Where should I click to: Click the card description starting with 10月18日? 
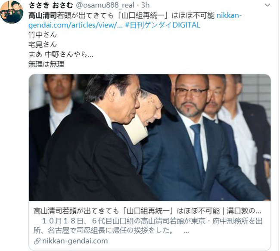(148, 226)
